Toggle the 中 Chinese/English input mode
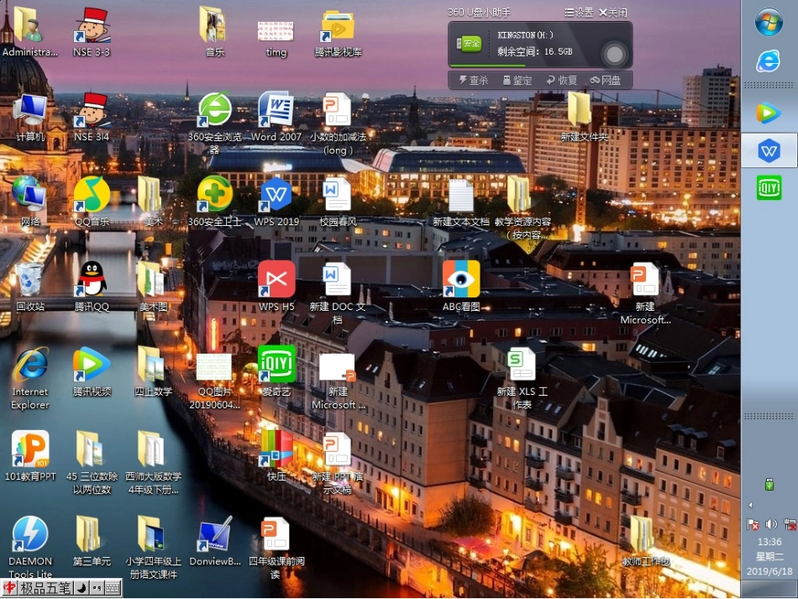This screenshot has height=599, width=798. [x=9, y=588]
